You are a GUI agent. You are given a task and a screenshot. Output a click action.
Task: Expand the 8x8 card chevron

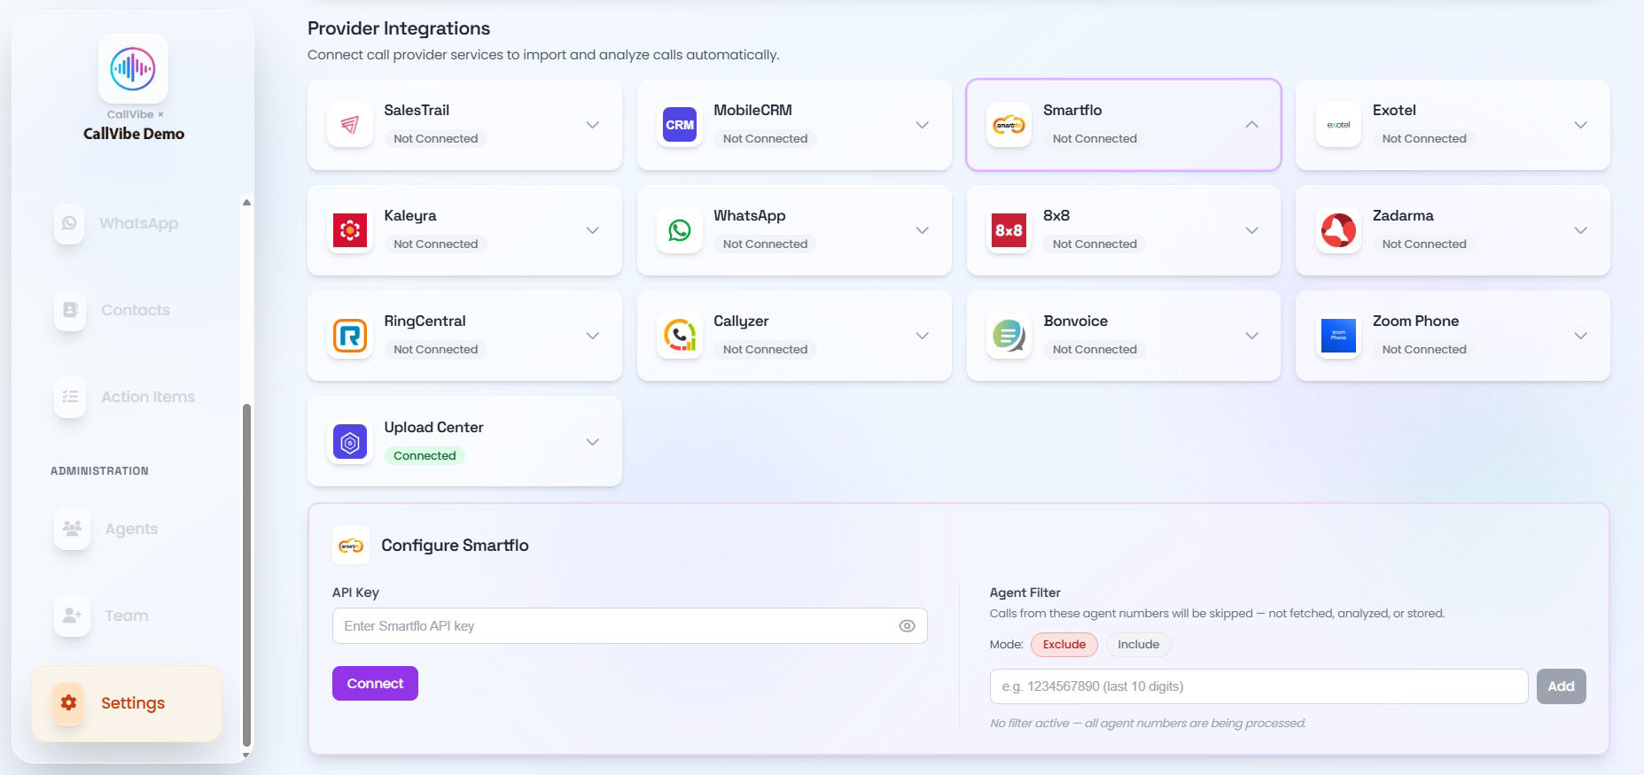(x=1251, y=230)
